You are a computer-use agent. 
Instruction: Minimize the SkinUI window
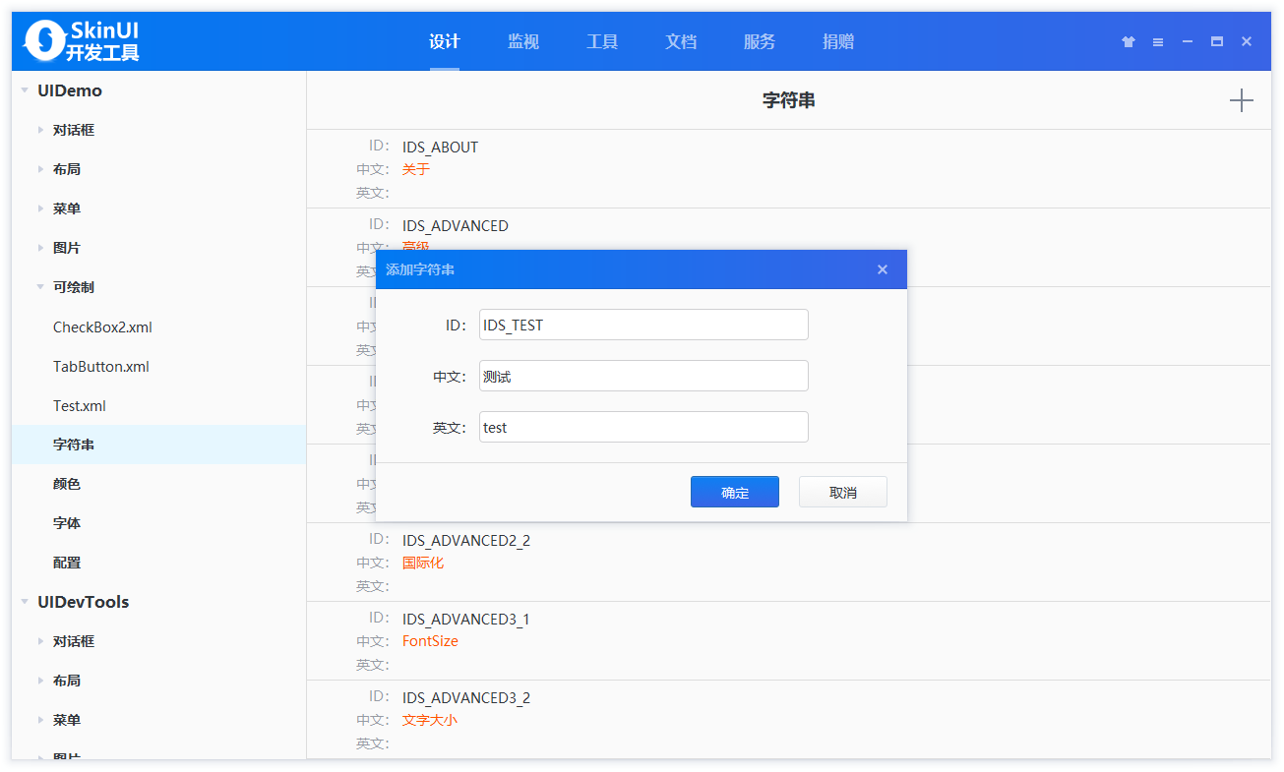coord(1188,41)
